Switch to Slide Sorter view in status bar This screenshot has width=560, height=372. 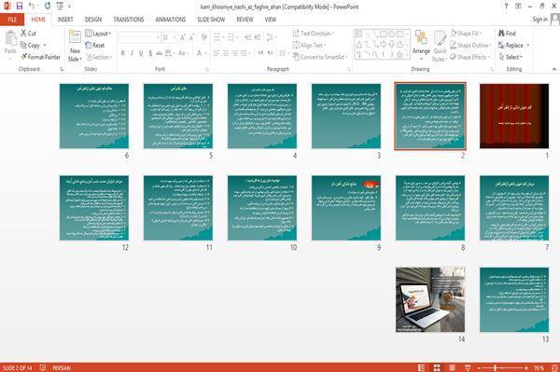point(437,367)
